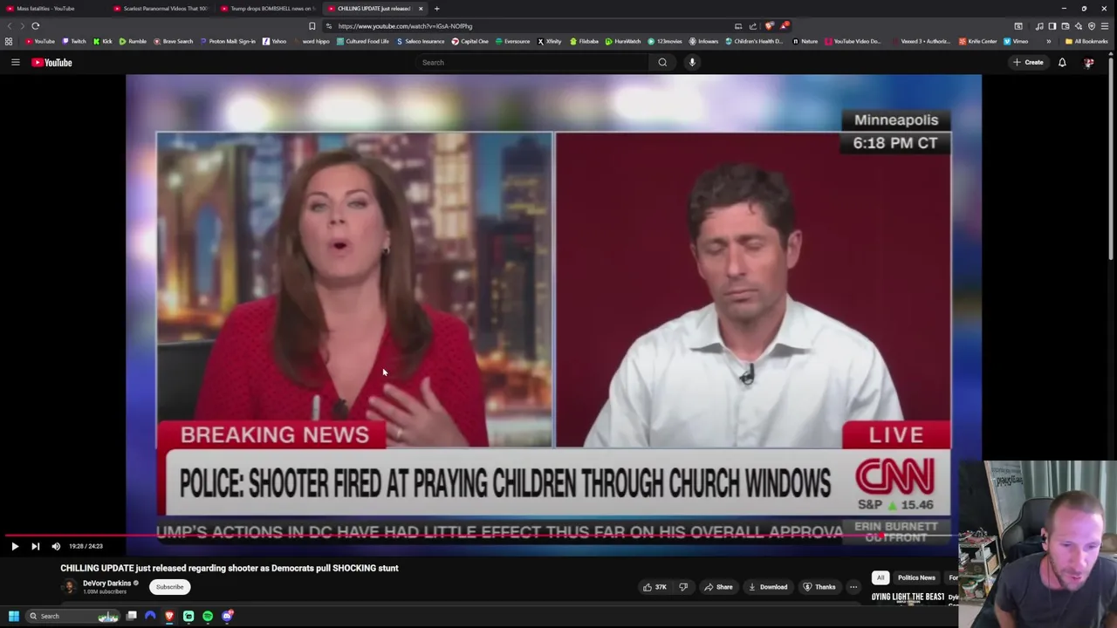Open Brave VPN shield icon
The width and height of the screenshot is (1117, 628).
(x=1092, y=26)
